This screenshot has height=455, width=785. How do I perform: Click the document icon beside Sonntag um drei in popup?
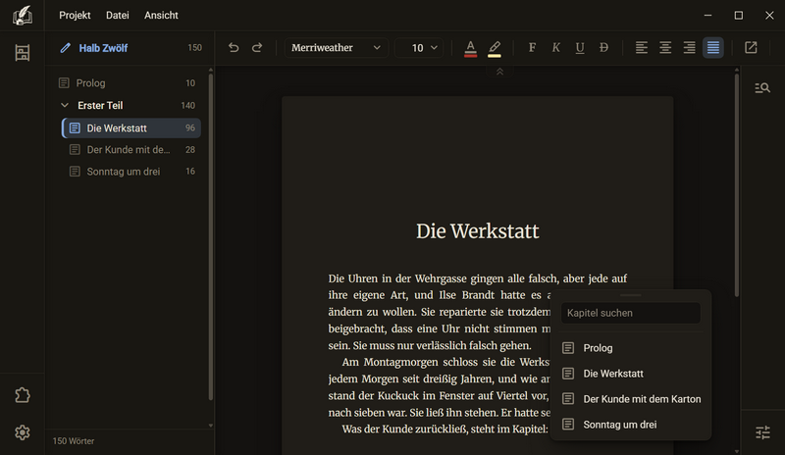point(568,425)
